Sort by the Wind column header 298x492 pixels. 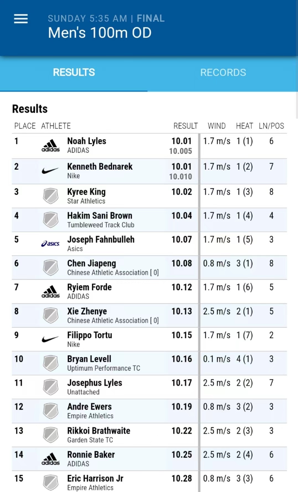[217, 126]
